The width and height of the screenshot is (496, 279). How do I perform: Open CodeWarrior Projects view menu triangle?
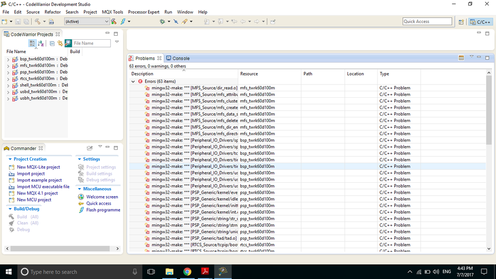117,42
